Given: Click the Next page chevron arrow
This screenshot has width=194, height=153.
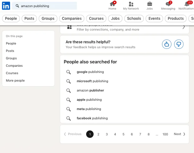Looking at the screenshot, I should 184,134.
